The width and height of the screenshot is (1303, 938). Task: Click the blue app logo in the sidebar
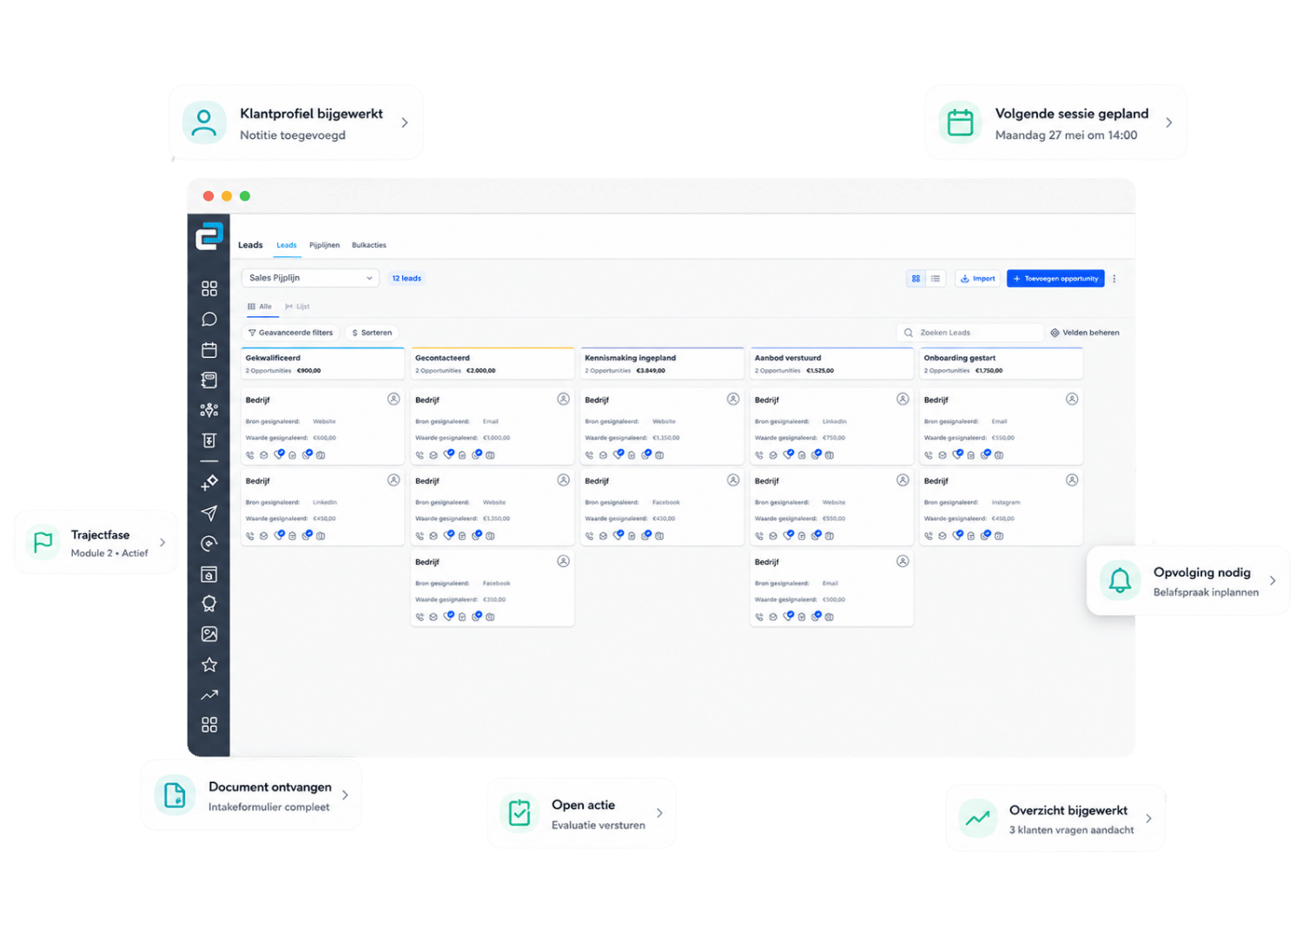tap(209, 236)
